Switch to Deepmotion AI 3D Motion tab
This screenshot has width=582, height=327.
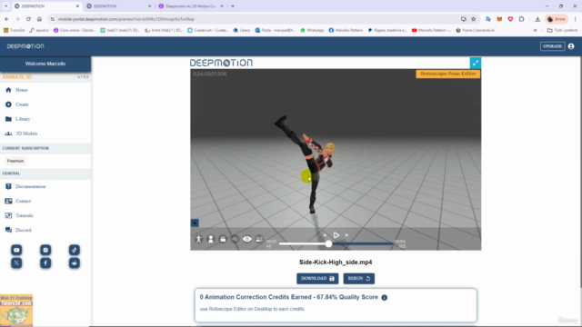pos(191,6)
